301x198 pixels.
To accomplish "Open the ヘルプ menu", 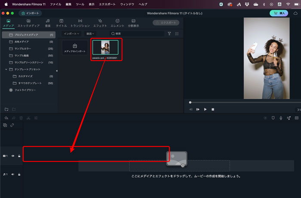I will (143, 4).
